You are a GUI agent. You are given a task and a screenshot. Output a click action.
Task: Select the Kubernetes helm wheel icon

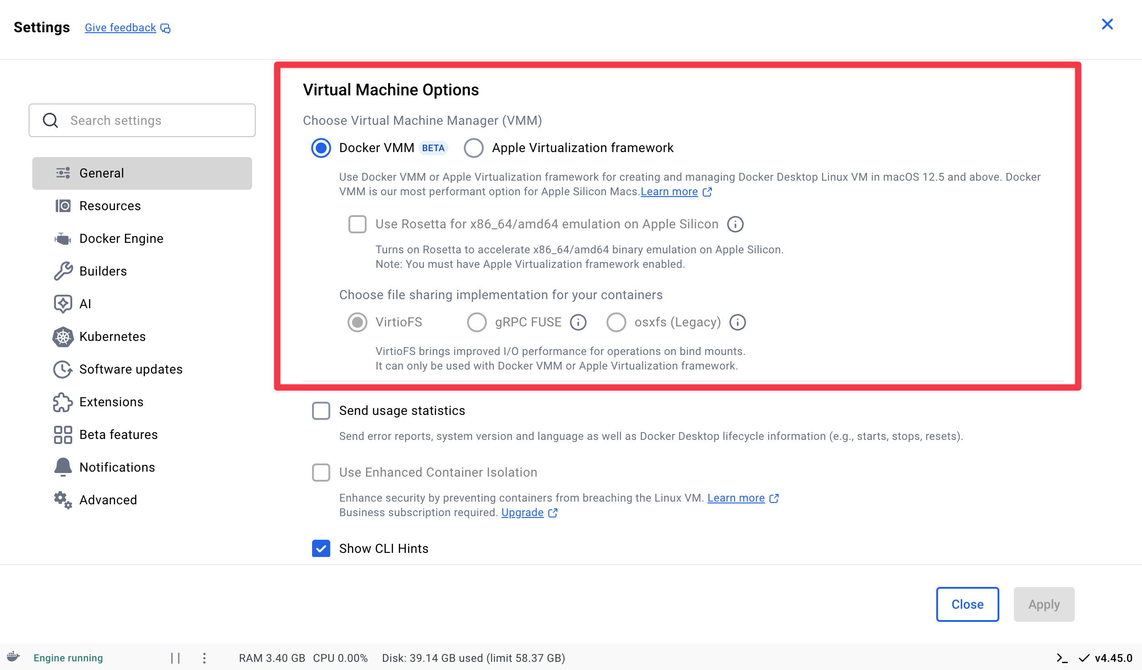coord(63,336)
